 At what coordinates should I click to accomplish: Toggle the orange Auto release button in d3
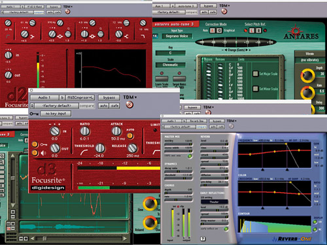[130, 136]
